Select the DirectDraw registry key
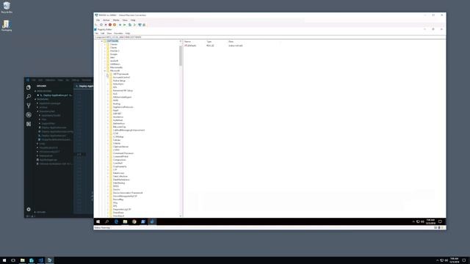 (118, 213)
